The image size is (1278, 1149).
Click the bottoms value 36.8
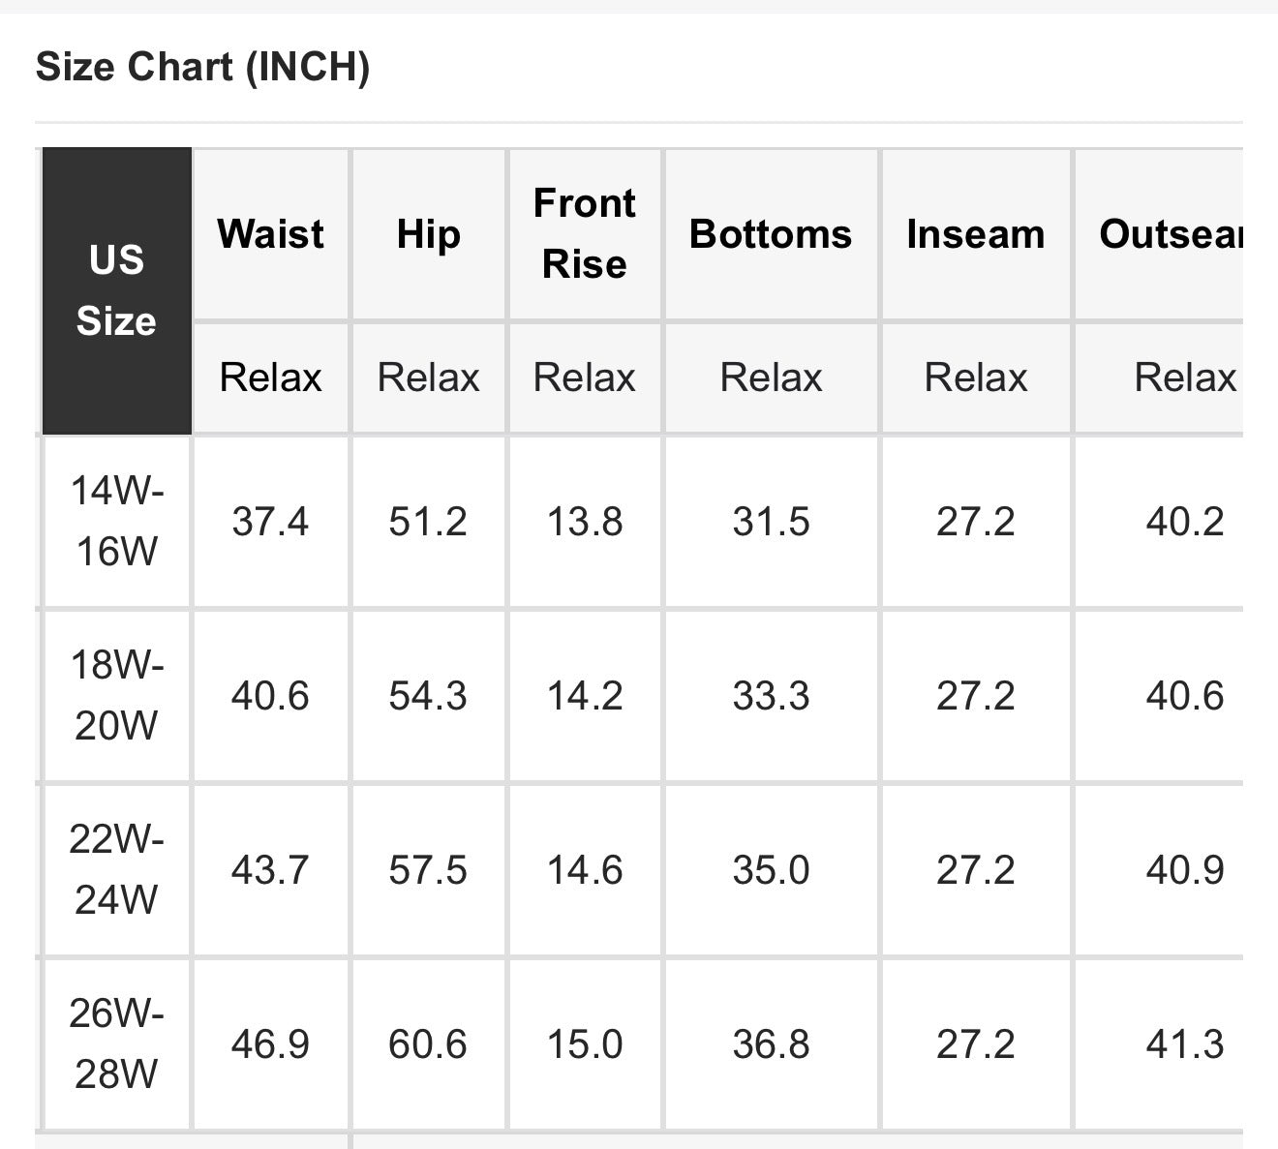(x=771, y=1044)
